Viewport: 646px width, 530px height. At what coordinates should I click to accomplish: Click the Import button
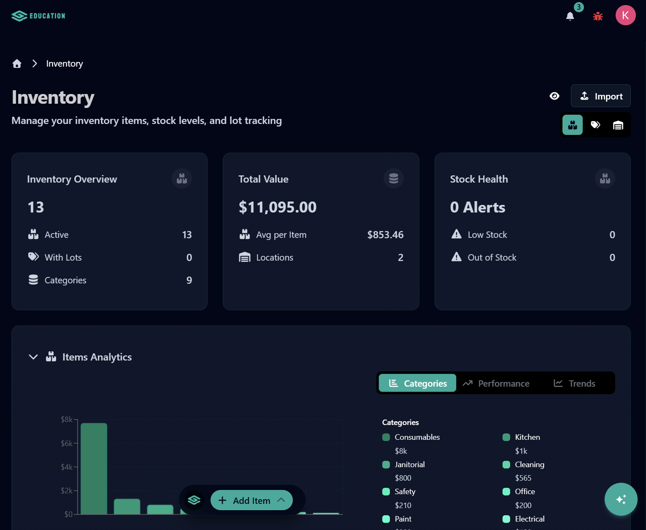point(601,96)
